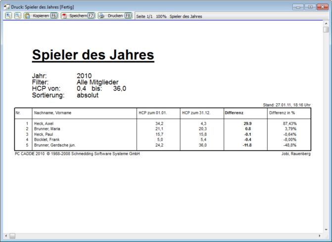Click the 'Brunner, Gerdsche jun.' row name
The image size is (332, 242).
click(55, 145)
